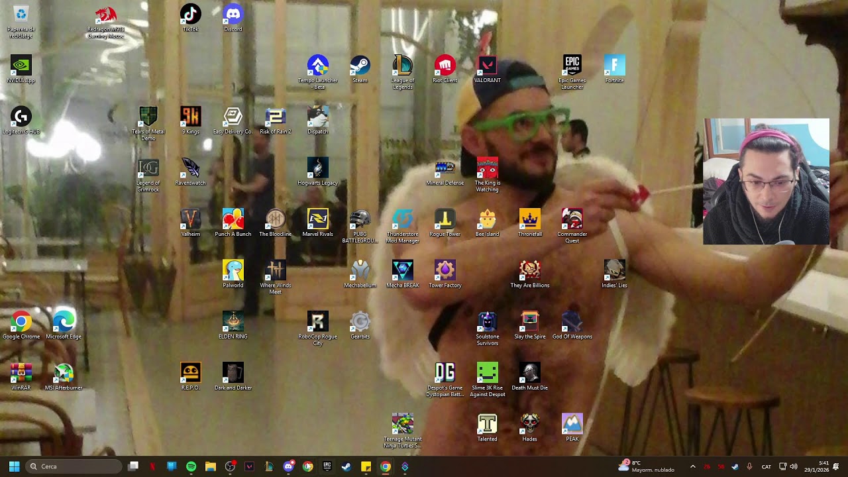
Task: Select the Dark and Darker shortcut
Action: 233,376
